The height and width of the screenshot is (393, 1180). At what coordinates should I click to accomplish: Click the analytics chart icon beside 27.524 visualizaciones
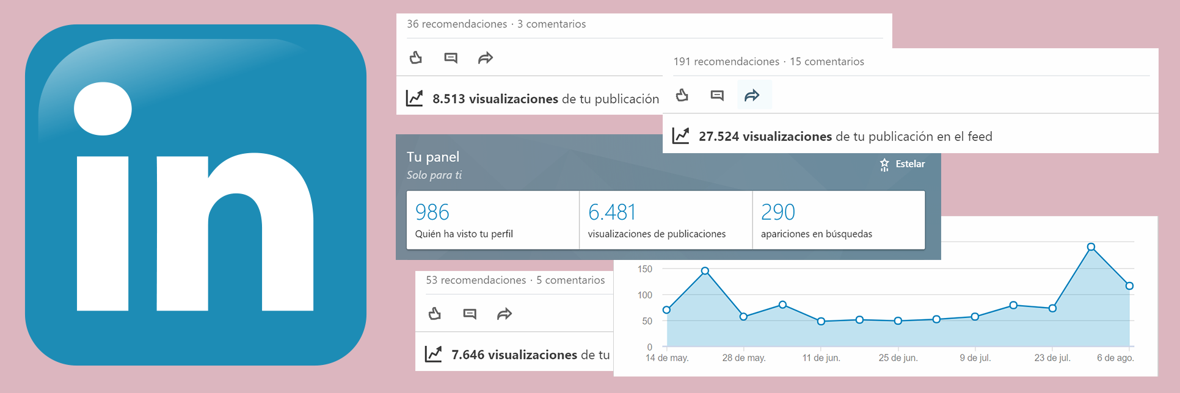(681, 135)
